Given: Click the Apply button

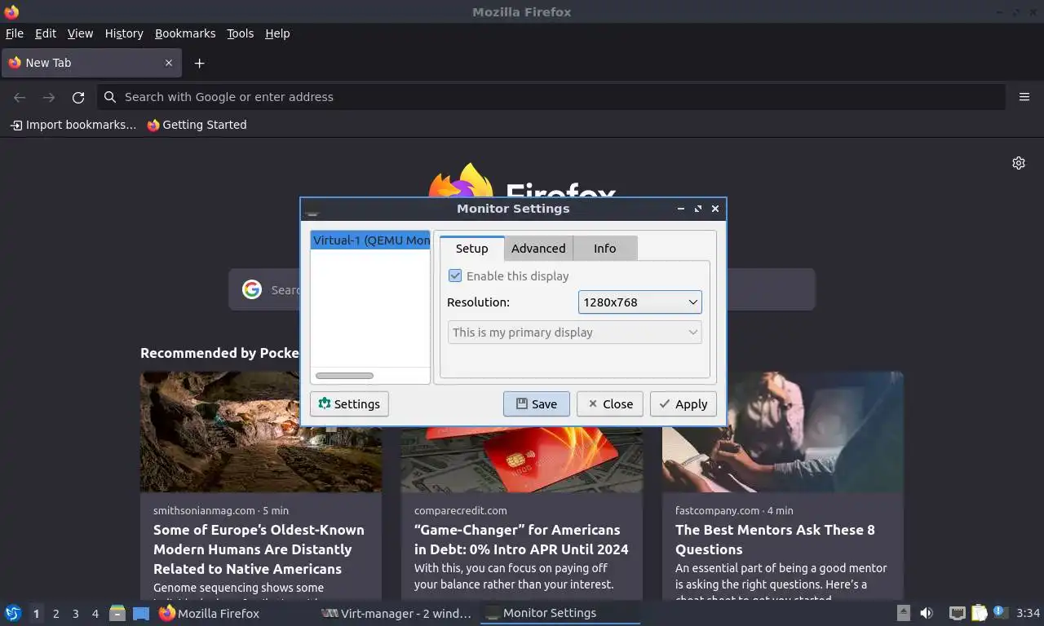Looking at the screenshot, I should point(683,404).
